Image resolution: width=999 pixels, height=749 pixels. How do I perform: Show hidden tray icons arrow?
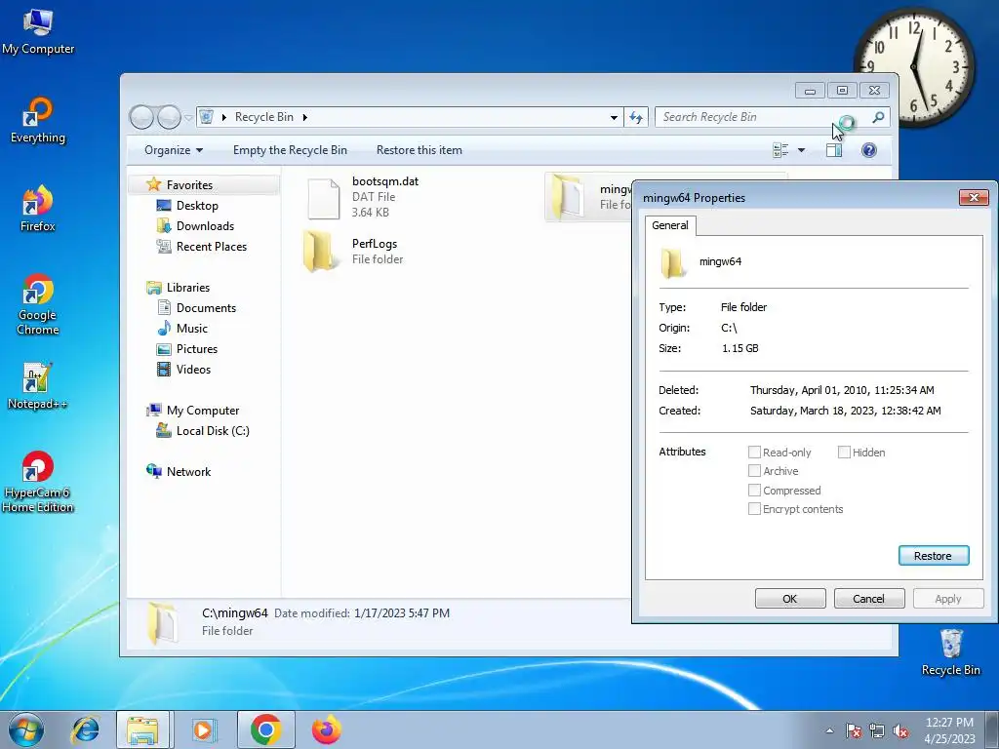(829, 731)
